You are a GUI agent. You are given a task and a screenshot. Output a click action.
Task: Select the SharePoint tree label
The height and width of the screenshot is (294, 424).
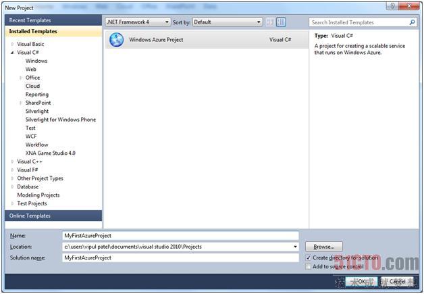pyautogui.click(x=38, y=103)
